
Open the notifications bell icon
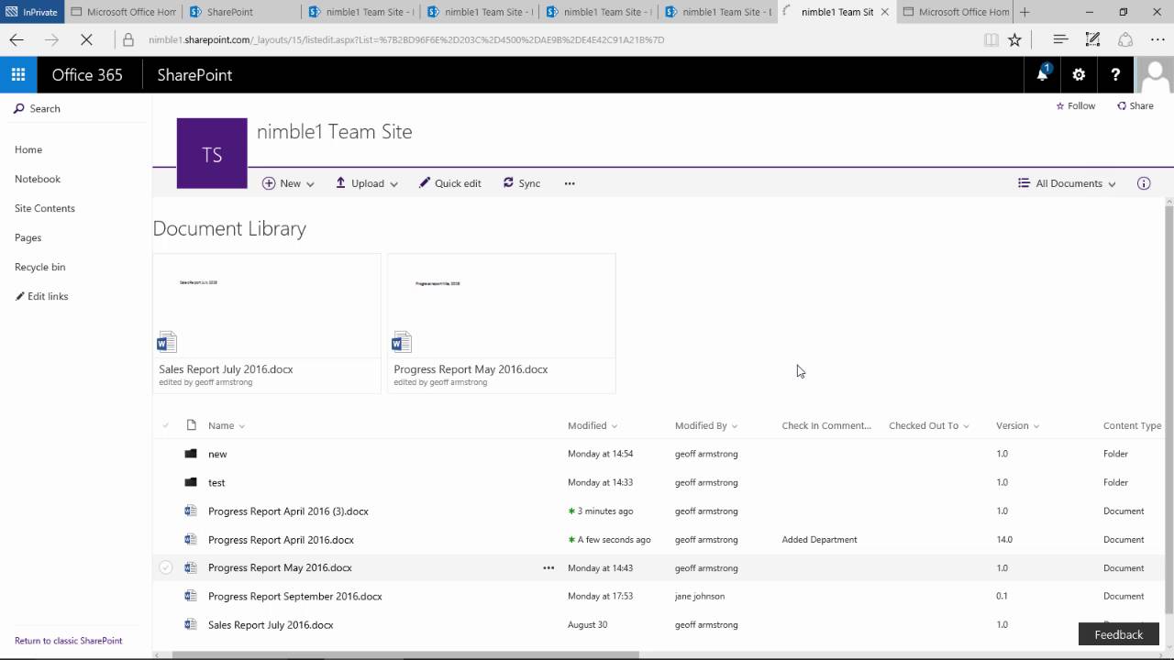(1042, 74)
